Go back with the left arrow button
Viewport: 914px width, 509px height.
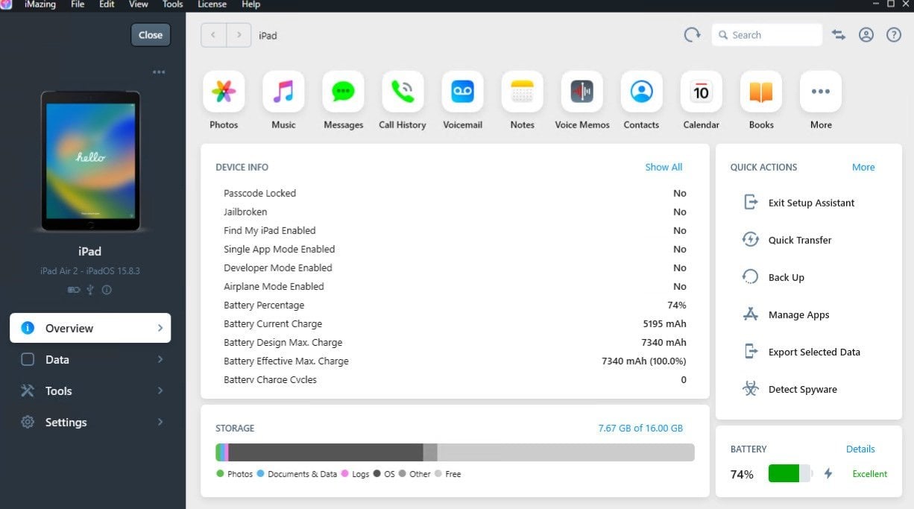[x=214, y=35]
